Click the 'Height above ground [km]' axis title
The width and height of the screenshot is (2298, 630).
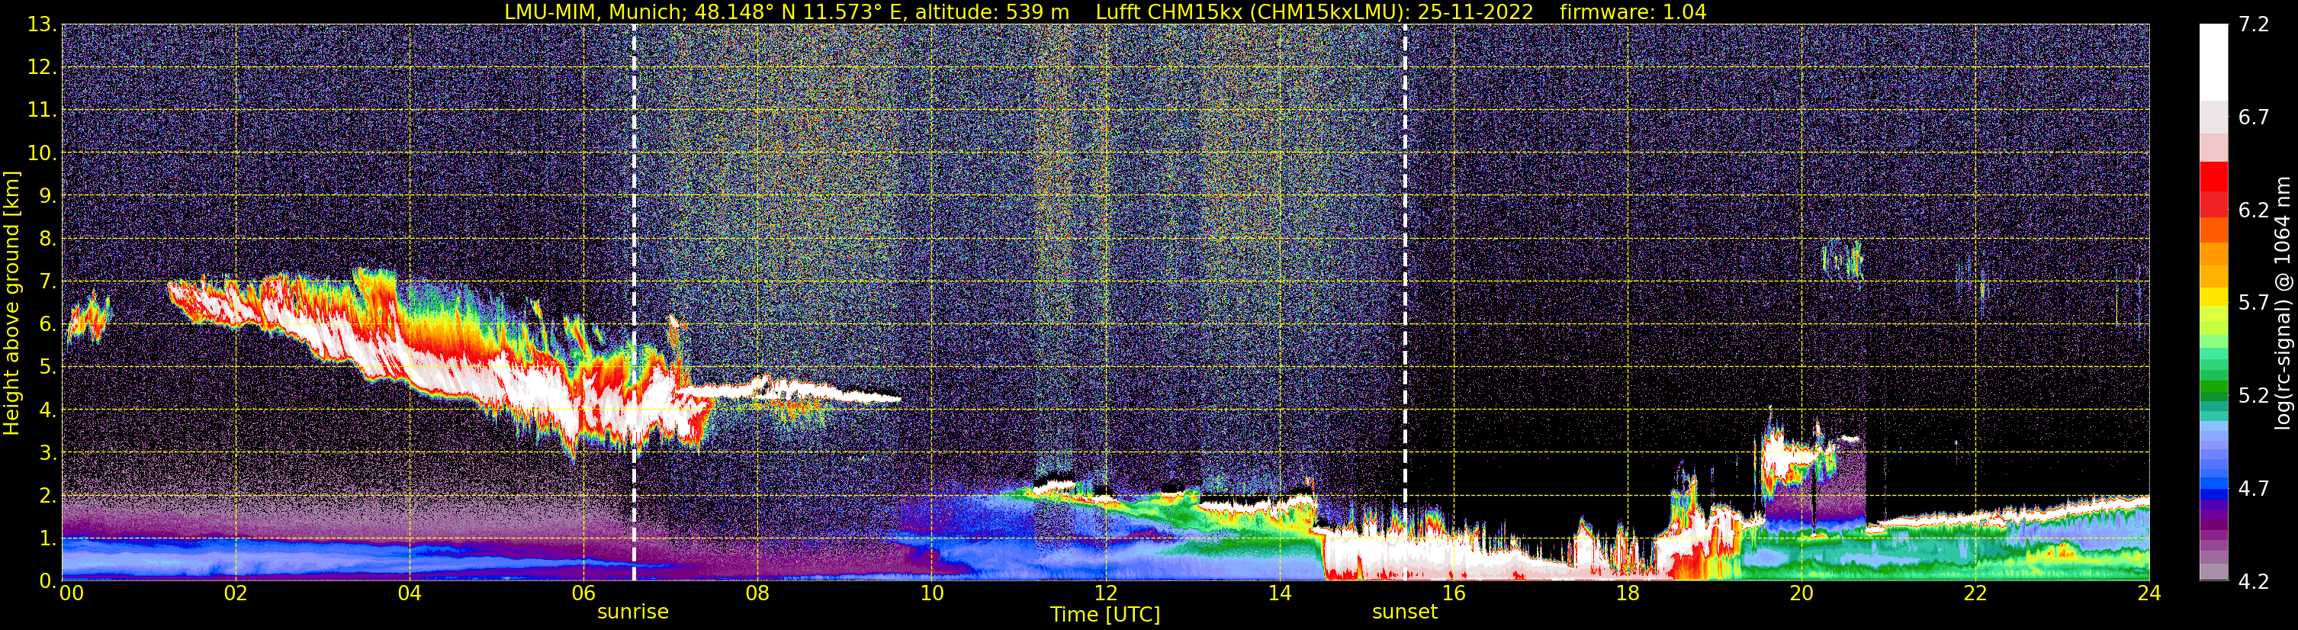coord(11,303)
